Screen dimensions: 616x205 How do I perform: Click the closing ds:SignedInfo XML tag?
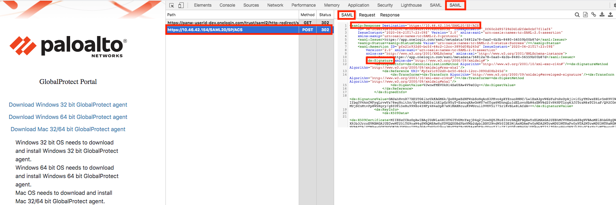(391, 92)
